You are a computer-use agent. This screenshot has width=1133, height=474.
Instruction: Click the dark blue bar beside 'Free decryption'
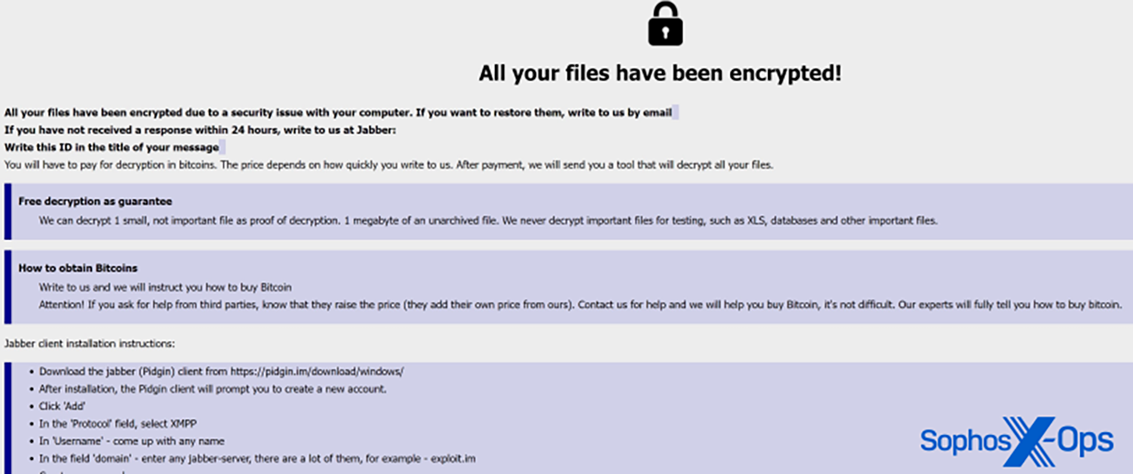pos(8,211)
